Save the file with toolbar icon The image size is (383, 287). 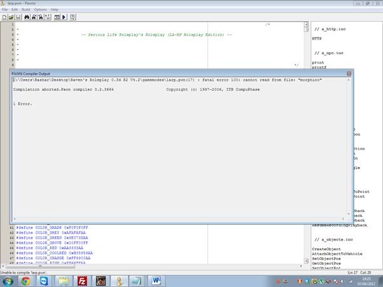point(18,17)
